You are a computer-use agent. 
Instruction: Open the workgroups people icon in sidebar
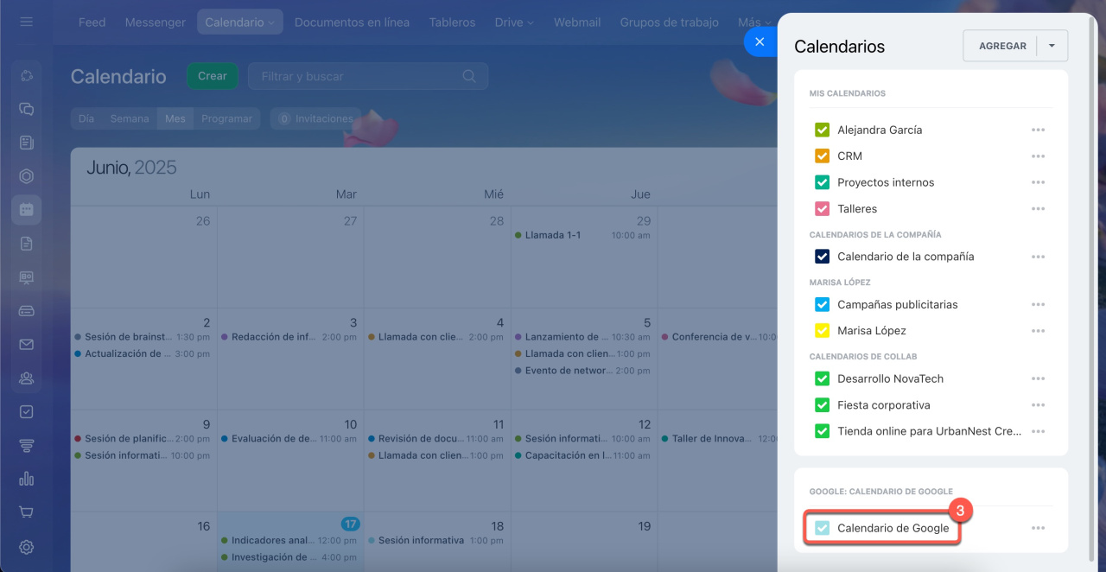(x=26, y=378)
